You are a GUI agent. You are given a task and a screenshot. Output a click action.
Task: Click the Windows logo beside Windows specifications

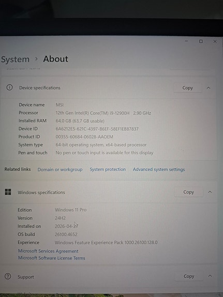[x=8, y=192]
